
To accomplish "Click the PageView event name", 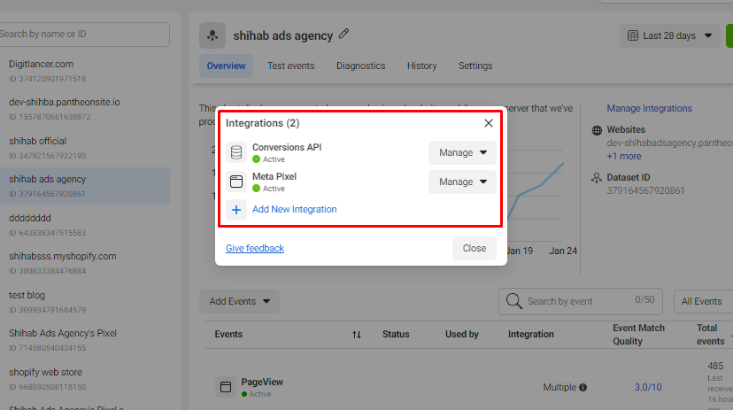I will pyautogui.click(x=262, y=382).
